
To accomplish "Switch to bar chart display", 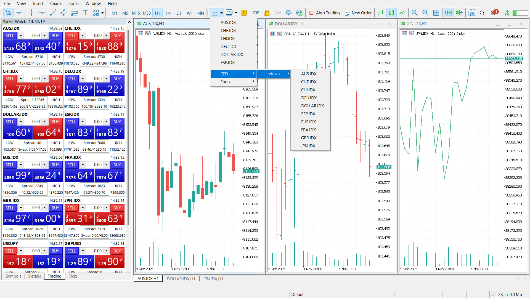I will tap(381, 13).
